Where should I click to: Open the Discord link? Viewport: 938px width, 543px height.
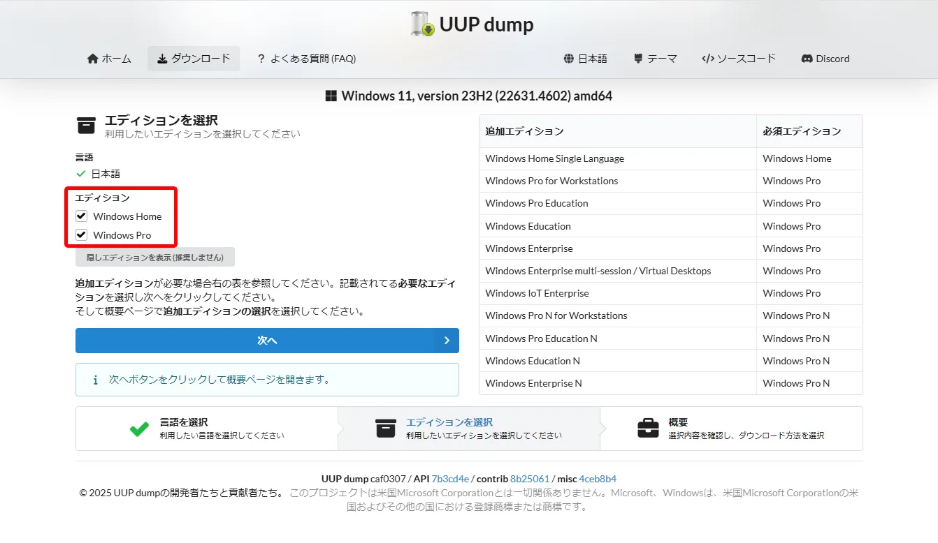coord(825,59)
